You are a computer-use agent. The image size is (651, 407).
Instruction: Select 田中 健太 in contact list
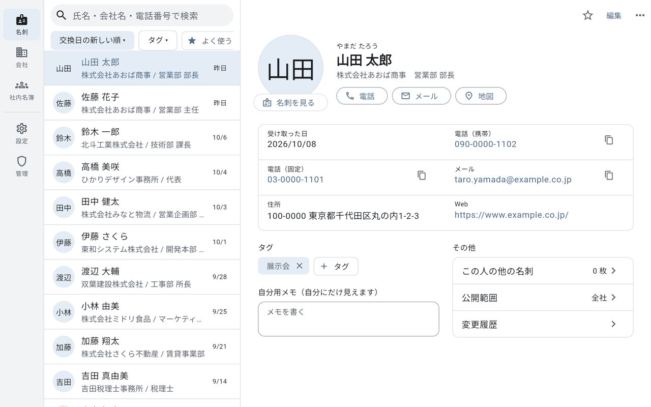tap(142, 208)
